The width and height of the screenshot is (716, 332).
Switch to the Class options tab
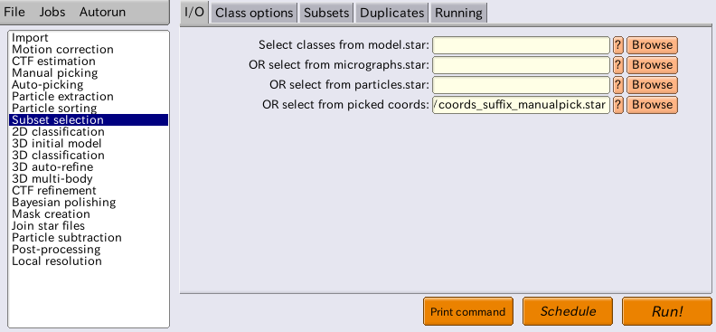pos(254,13)
